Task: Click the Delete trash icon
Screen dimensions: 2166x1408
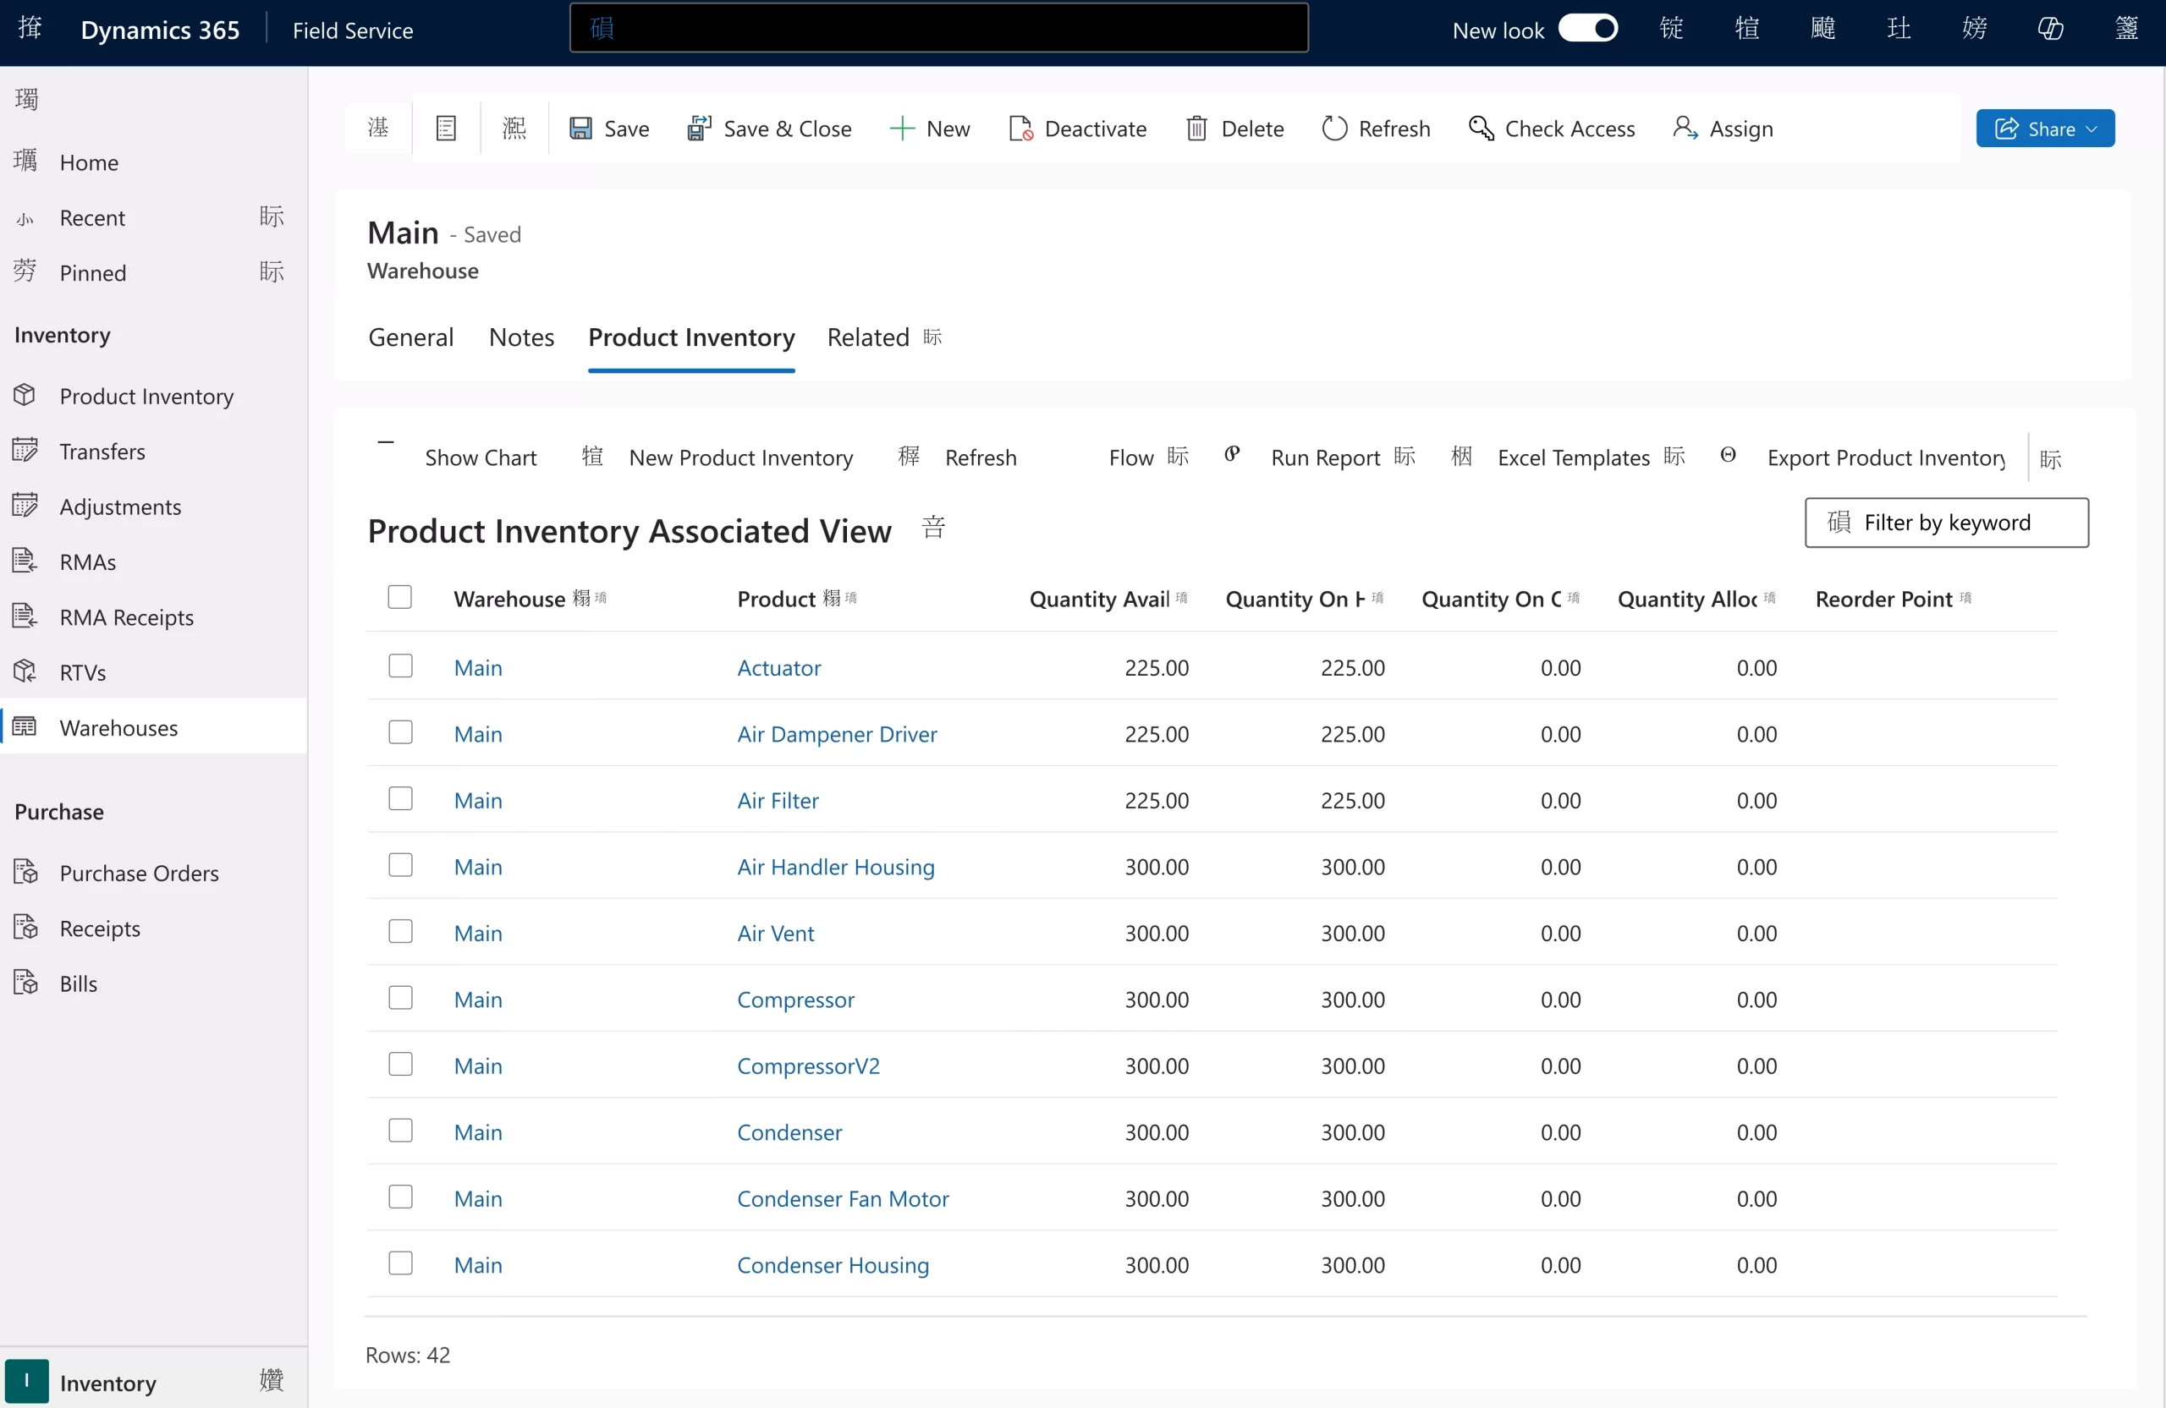Action: 1196,129
